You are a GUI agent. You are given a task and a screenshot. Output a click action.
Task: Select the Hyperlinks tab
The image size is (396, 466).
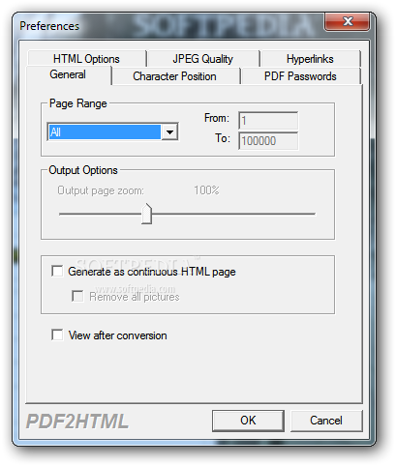pyautogui.click(x=310, y=59)
